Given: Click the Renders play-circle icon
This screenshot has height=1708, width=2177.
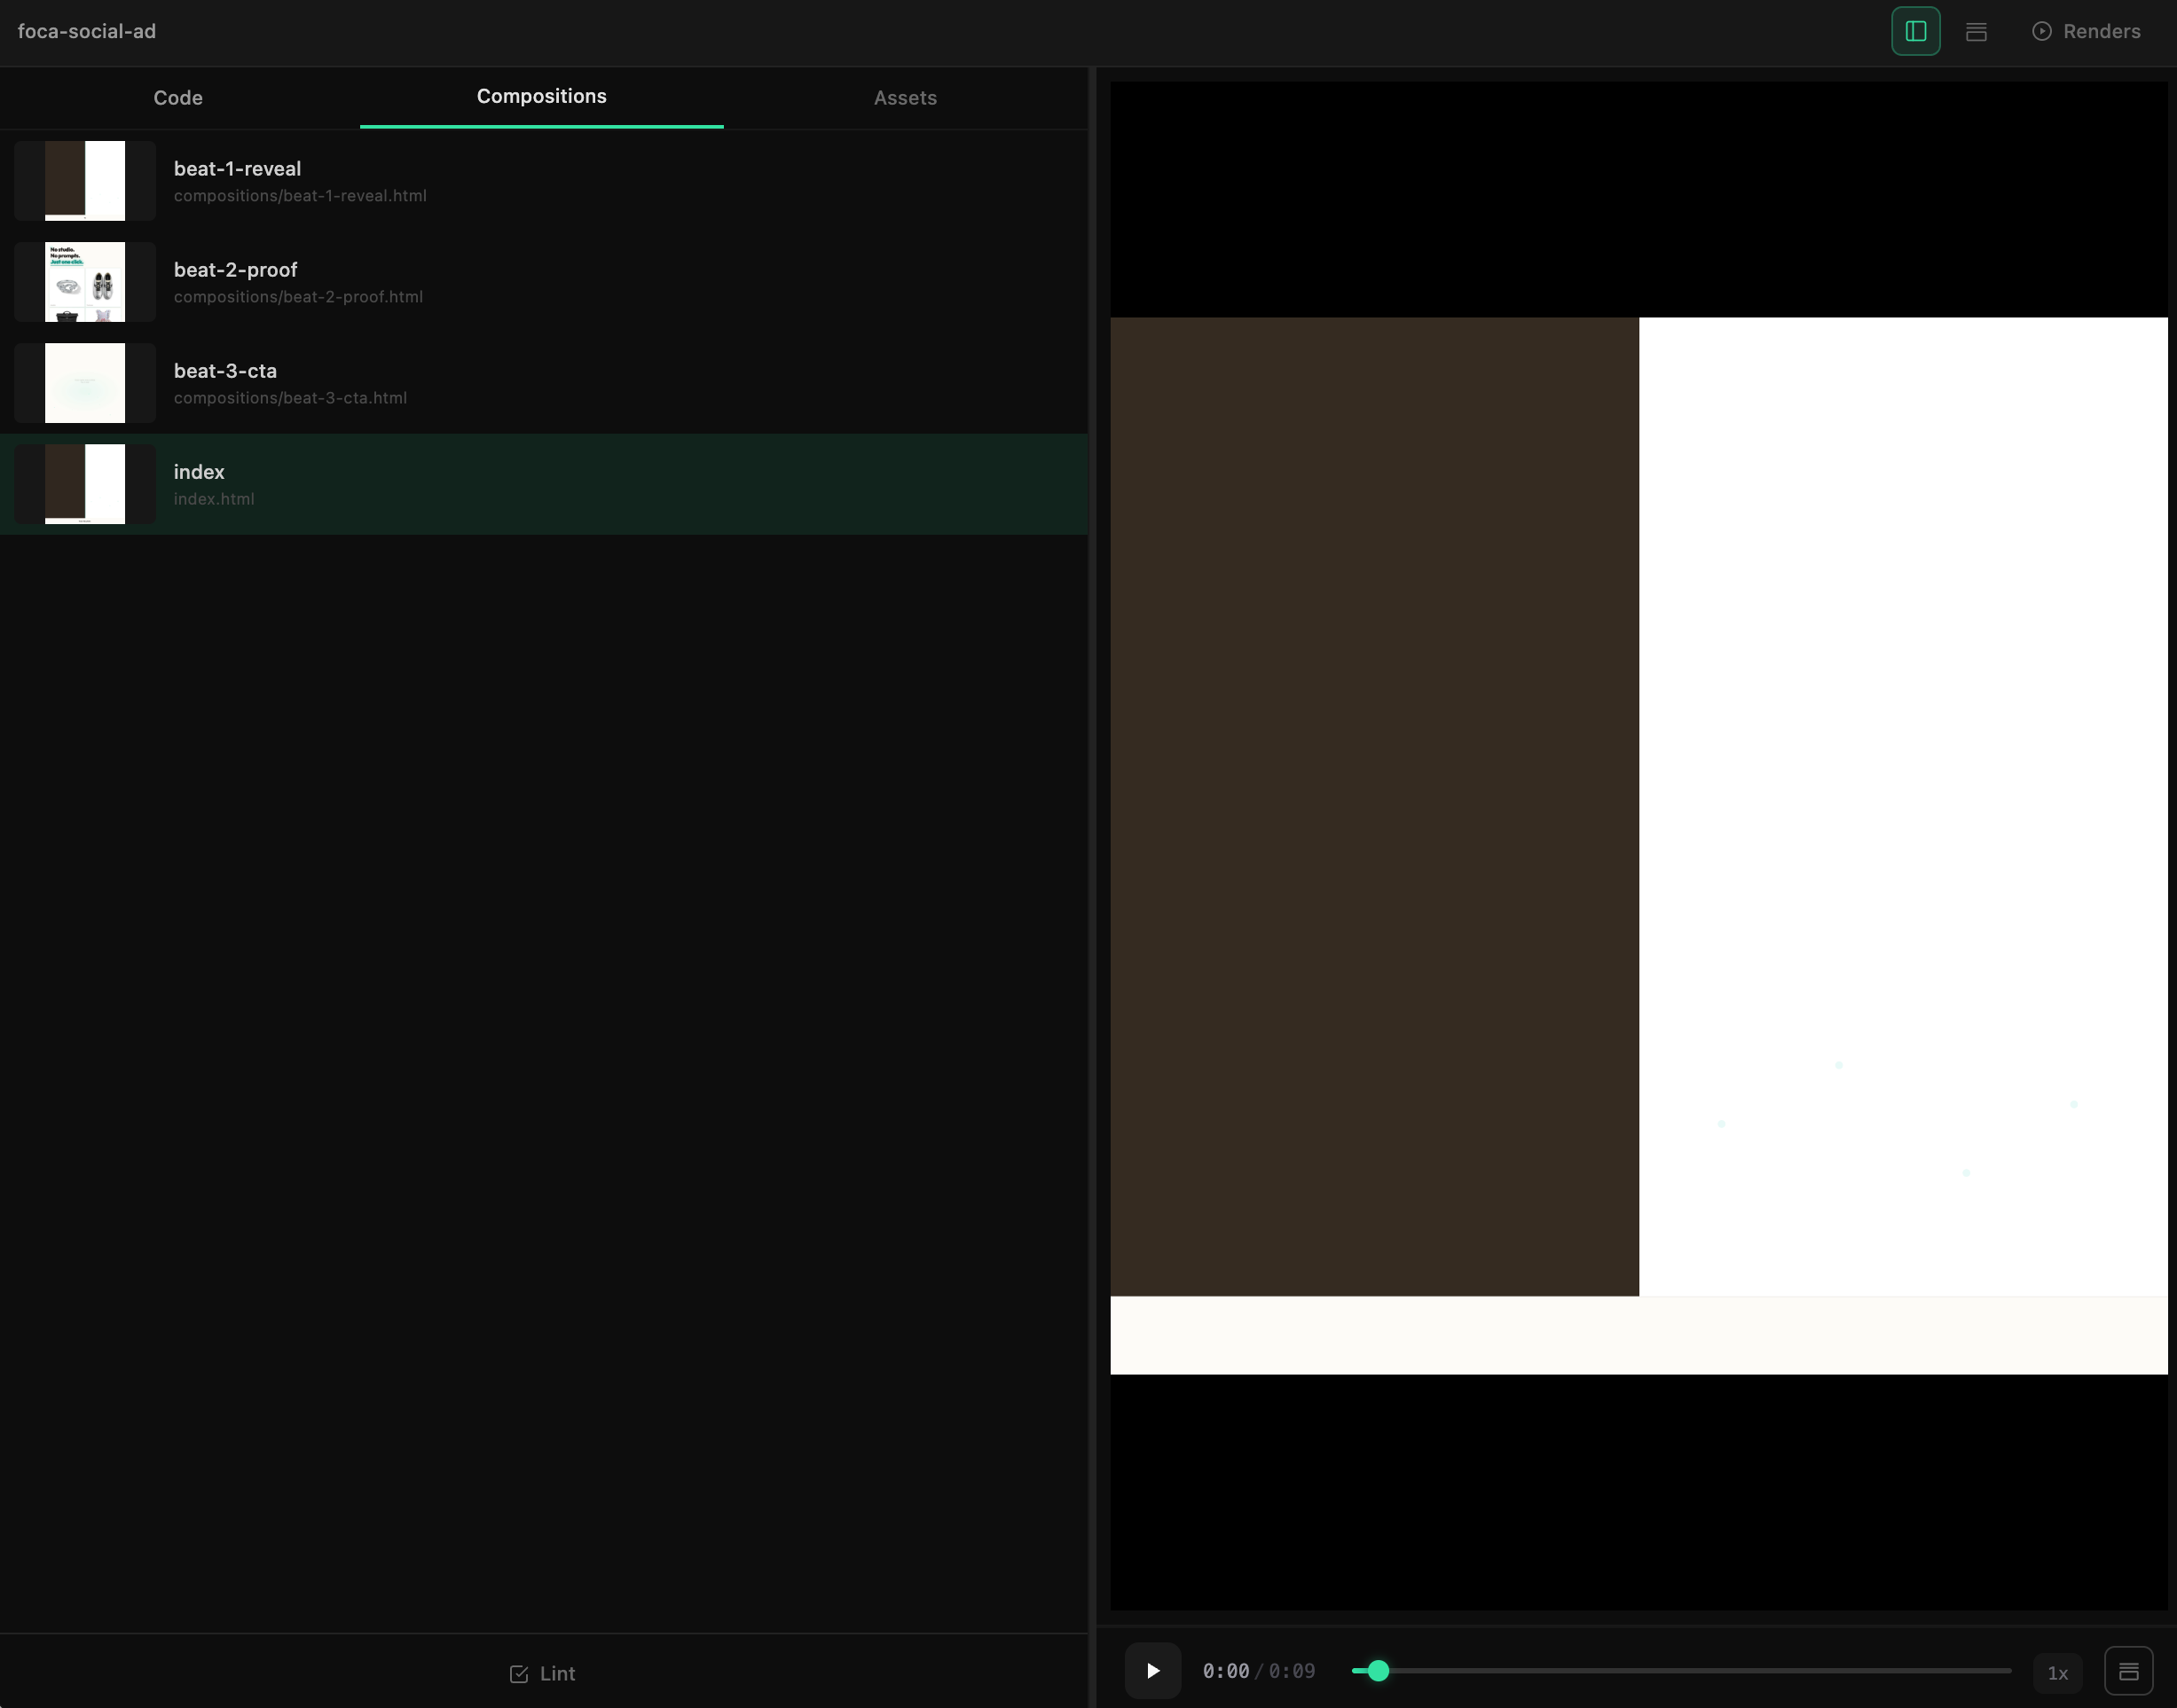Looking at the screenshot, I should [x=2041, y=31].
